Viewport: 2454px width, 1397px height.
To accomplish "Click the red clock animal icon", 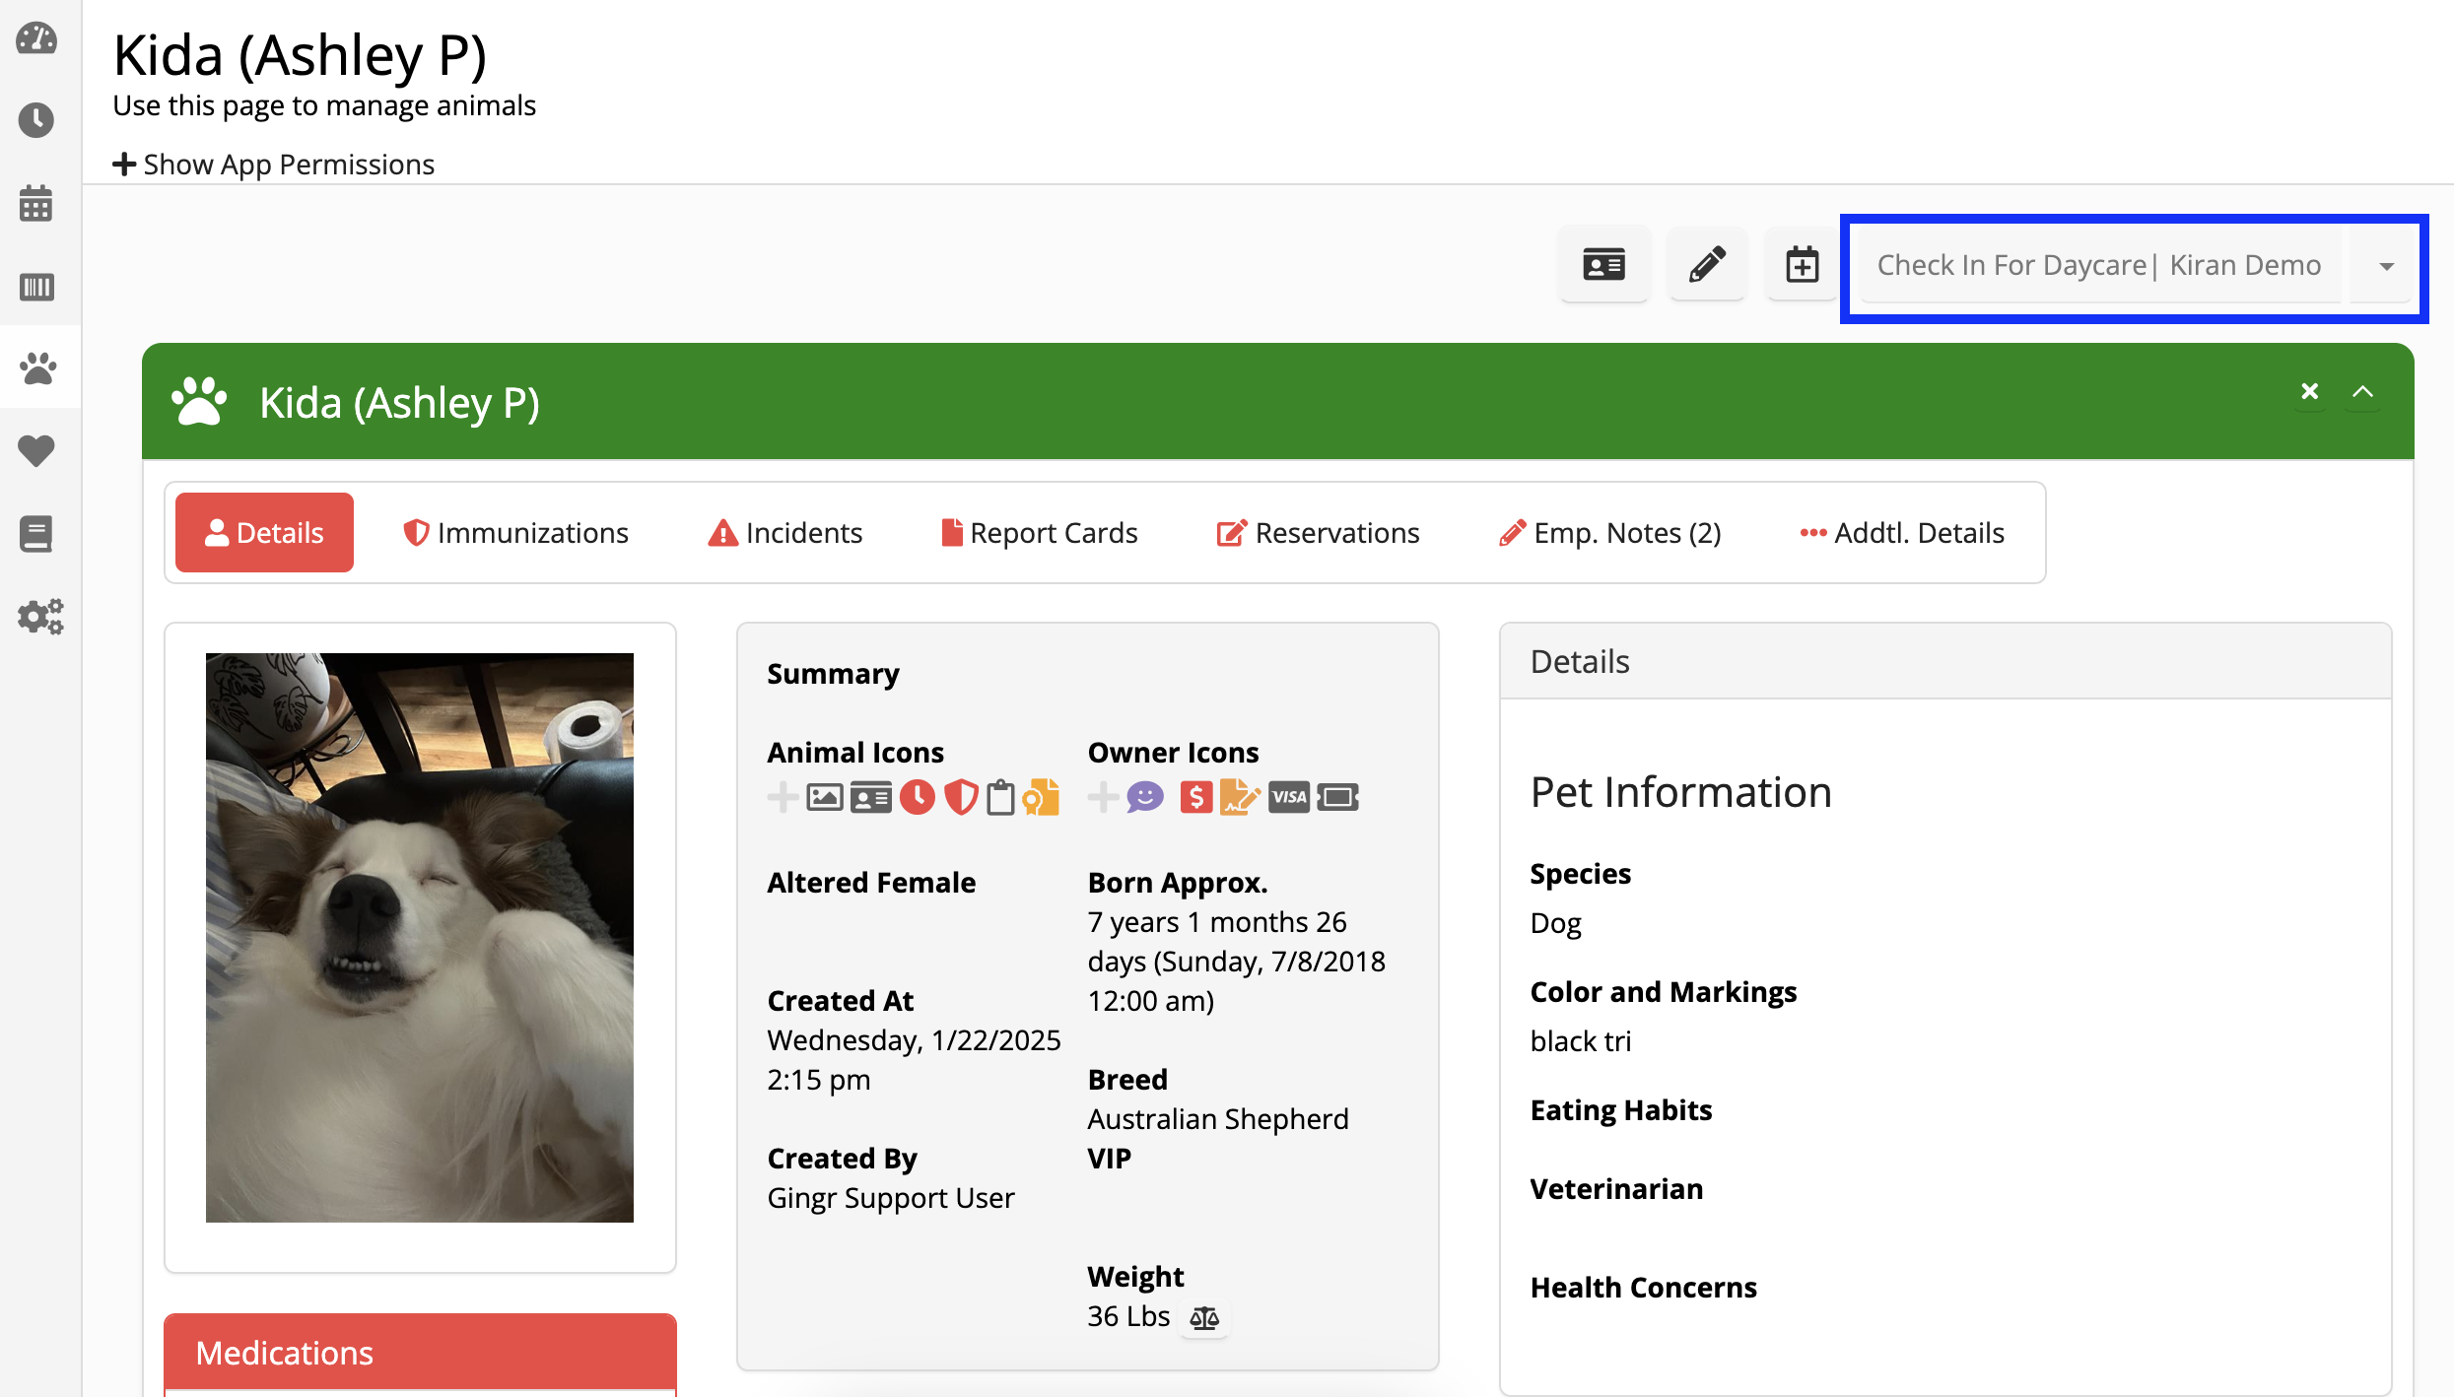I will point(917,797).
